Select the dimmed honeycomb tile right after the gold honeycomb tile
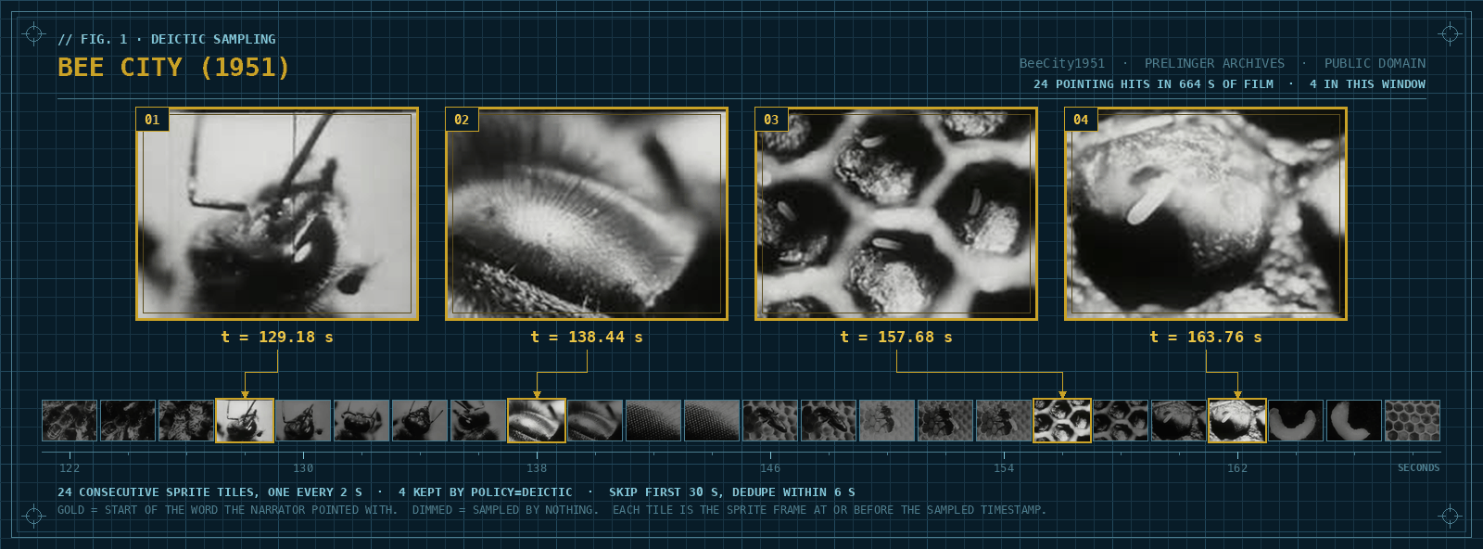The width and height of the screenshot is (1483, 549). click(1121, 420)
